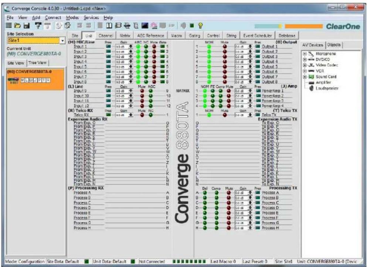Viewport: 367px width, 267px height.
Task: Mute line Input 9
Action: point(142,91)
